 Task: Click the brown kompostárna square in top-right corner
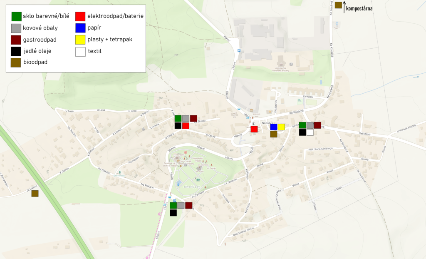coord(338,5)
